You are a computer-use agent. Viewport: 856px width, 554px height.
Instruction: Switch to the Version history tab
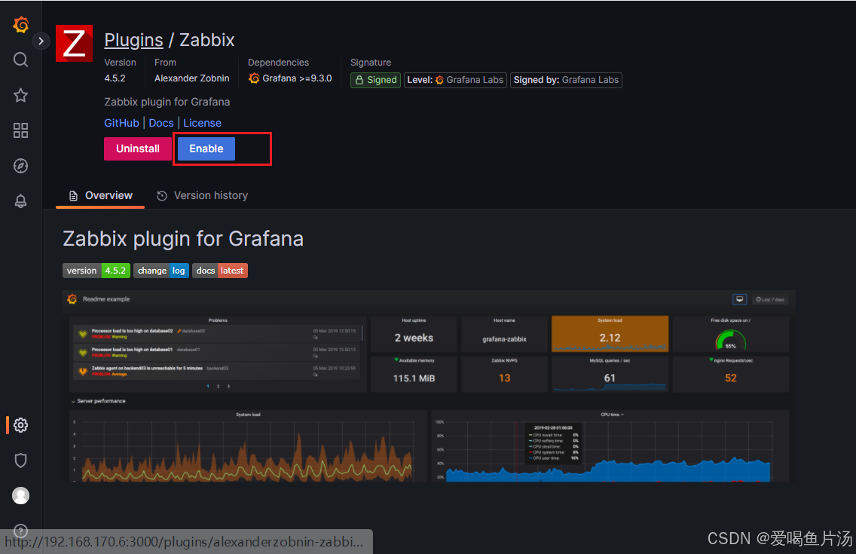(x=203, y=195)
